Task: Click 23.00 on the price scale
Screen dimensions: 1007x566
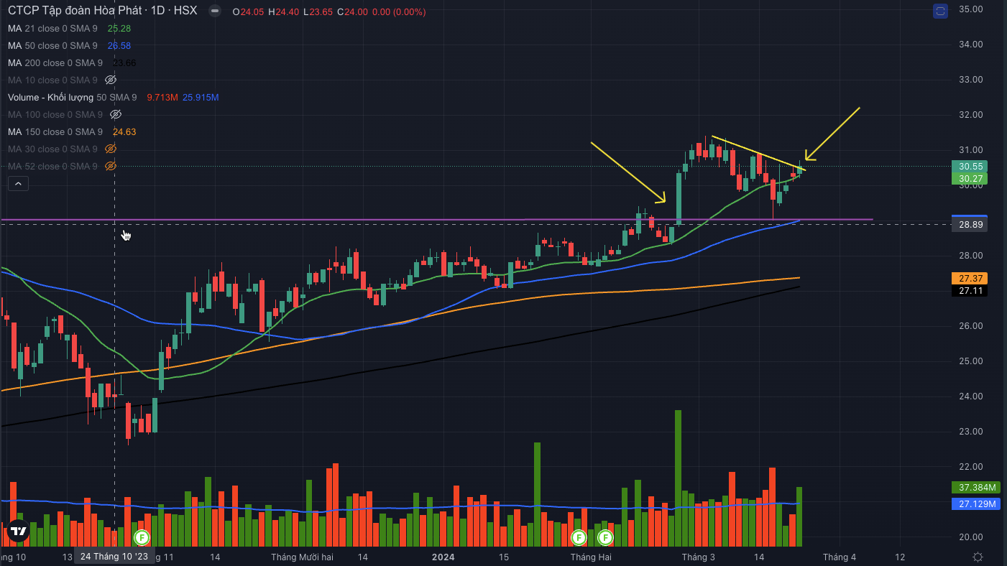Action: tap(971, 432)
